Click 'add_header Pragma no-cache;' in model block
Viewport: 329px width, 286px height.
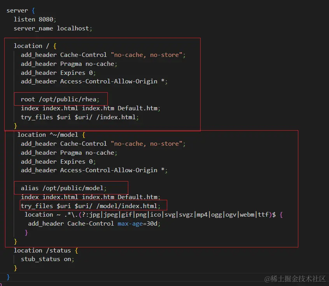pos(69,153)
